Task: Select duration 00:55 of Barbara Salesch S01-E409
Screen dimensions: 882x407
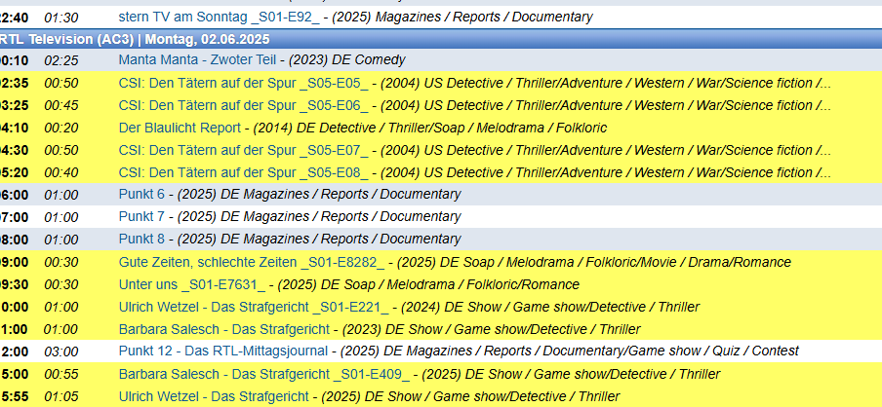Action: 61,375
